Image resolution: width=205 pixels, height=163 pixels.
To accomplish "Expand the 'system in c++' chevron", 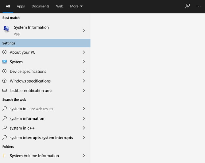I will tap(84, 128).
